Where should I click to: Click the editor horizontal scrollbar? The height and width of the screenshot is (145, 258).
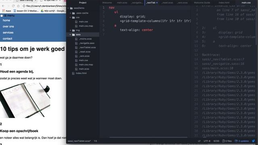(148, 137)
